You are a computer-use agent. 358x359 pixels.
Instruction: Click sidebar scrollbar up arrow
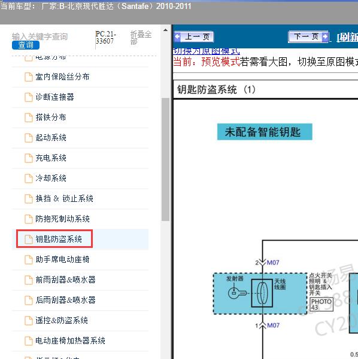[x=165, y=30]
